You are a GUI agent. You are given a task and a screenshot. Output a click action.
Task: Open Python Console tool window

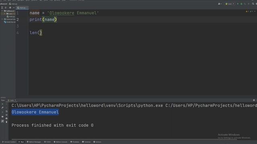[x=61, y=142]
